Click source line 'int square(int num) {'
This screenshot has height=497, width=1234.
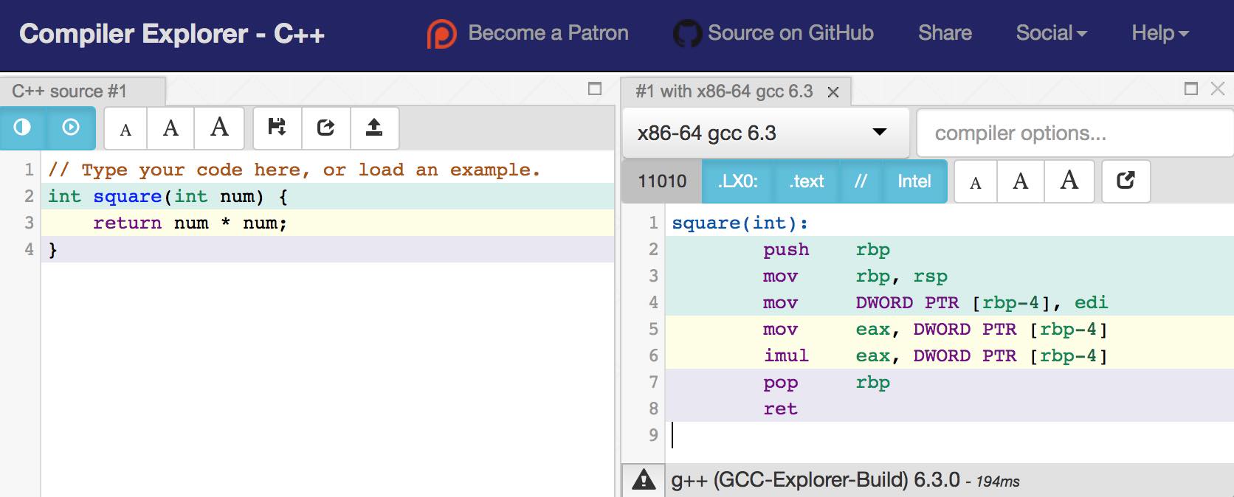point(168,196)
